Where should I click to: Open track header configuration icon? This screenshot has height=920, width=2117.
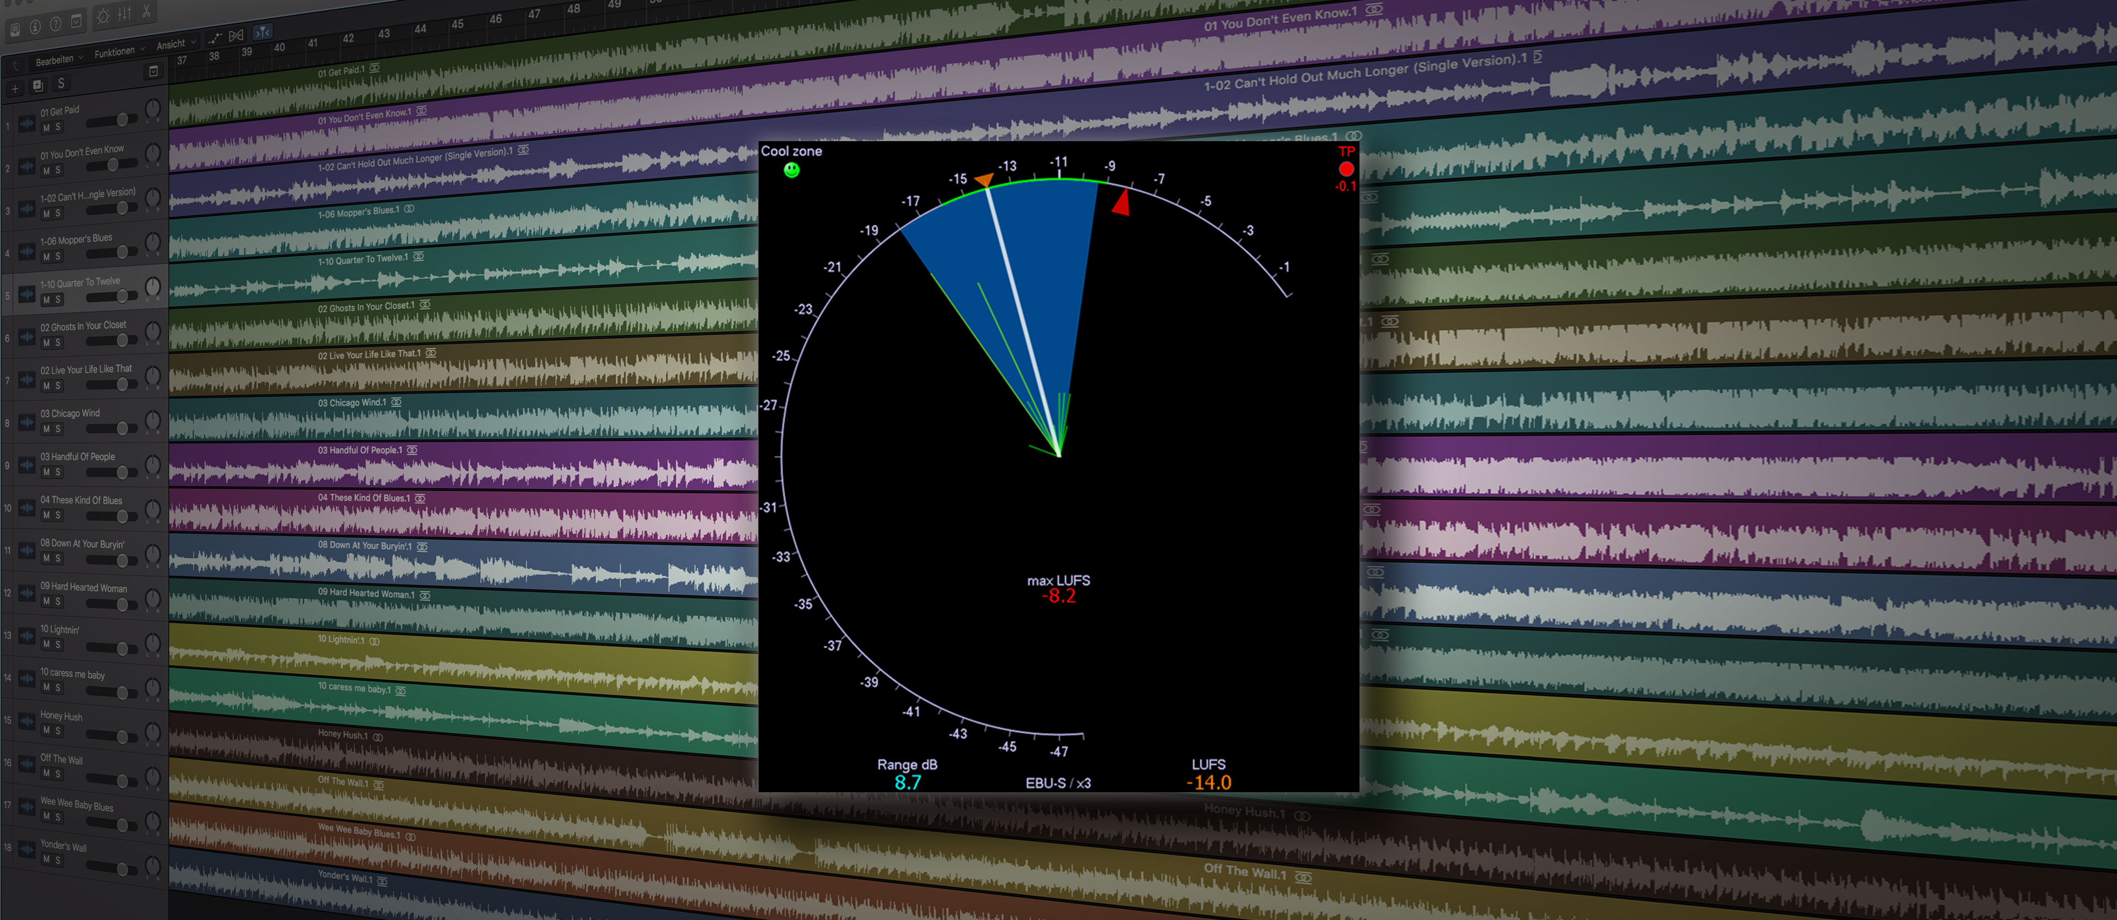(x=153, y=72)
